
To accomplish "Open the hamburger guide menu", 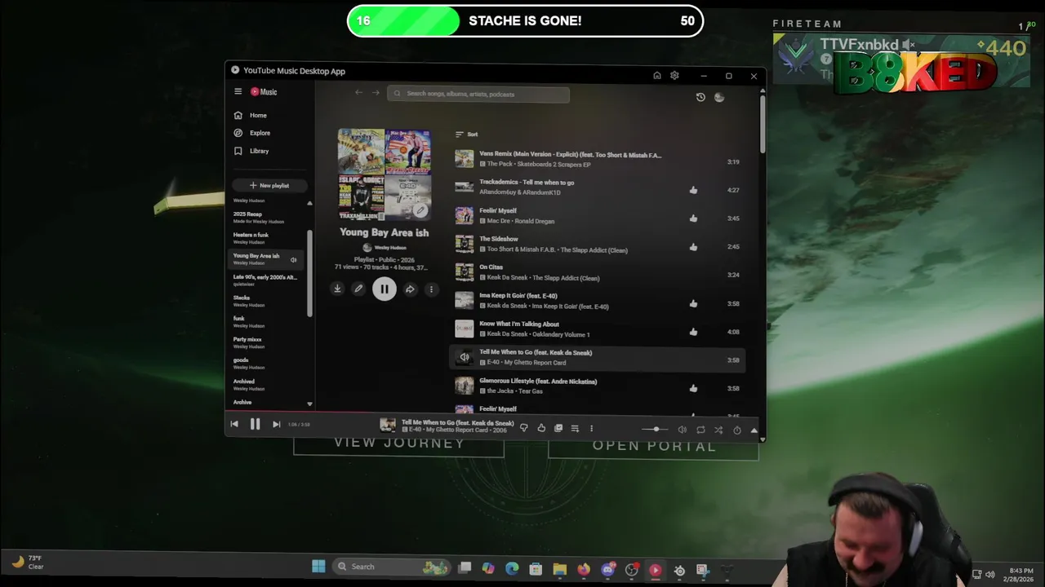I will click(238, 92).
